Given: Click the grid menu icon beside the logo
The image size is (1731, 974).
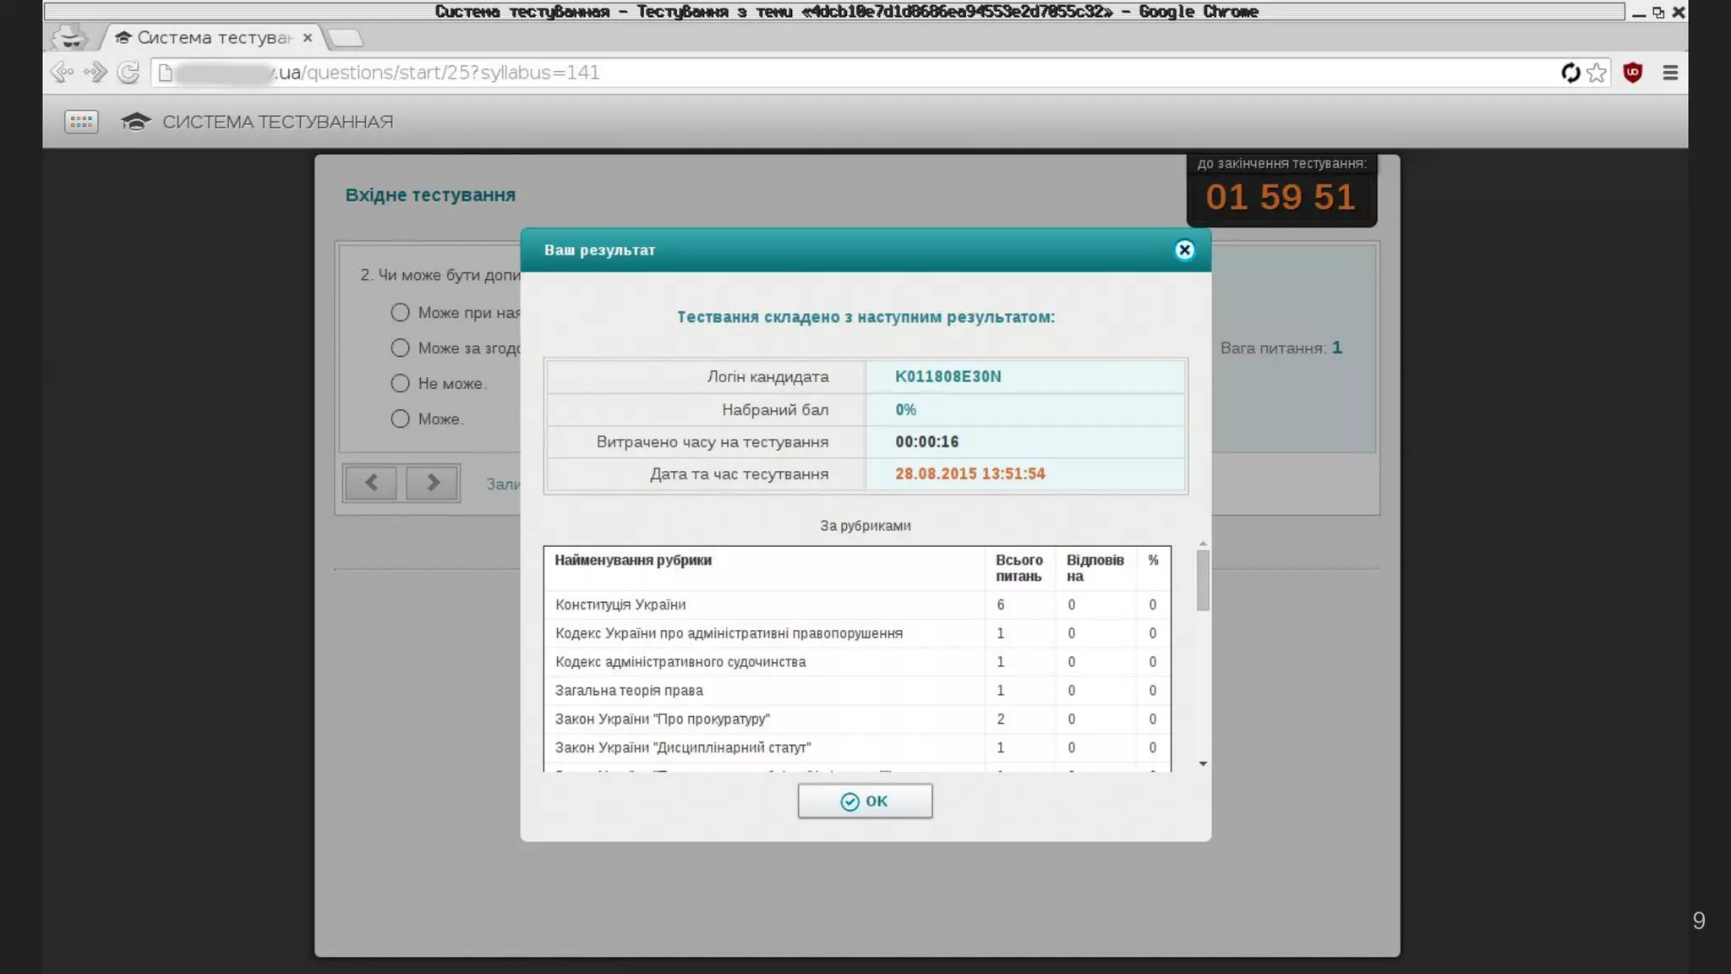Looking at the screenshot, I should 81,122.
